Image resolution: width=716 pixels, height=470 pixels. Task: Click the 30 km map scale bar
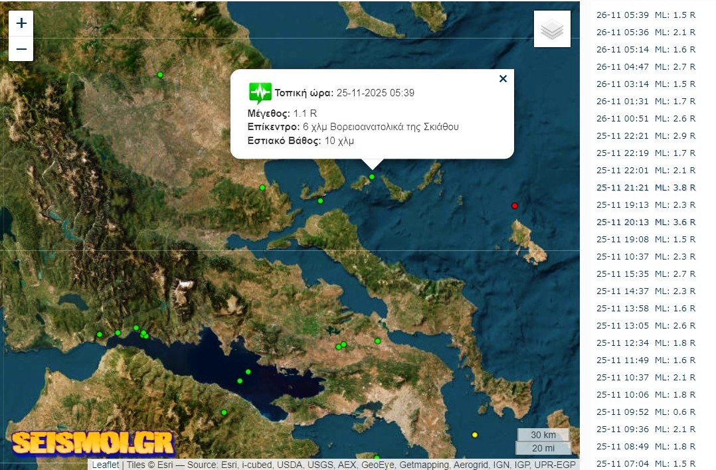click(x=543, y=435)
